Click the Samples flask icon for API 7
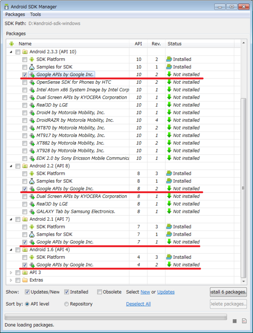Viewport: 253px width, 333px height. pos(32,235)
